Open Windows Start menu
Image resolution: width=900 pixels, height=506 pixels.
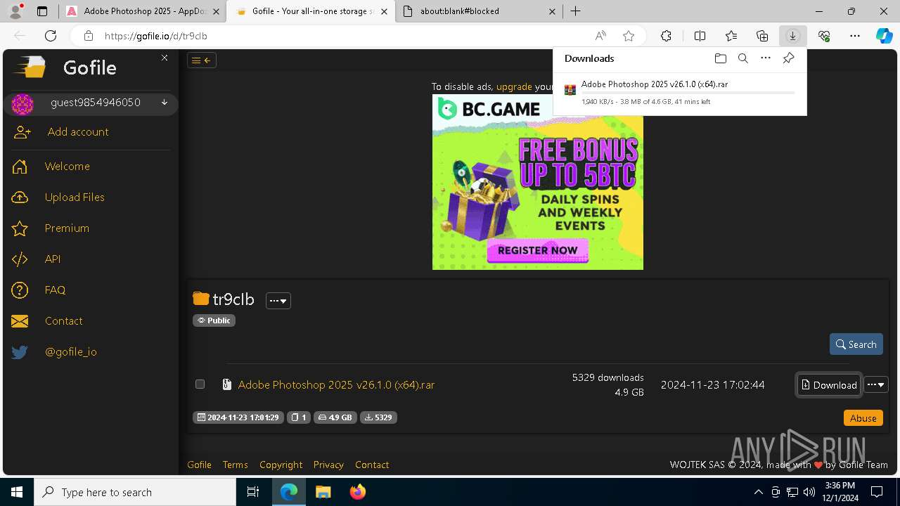click(x=17, y=492)
